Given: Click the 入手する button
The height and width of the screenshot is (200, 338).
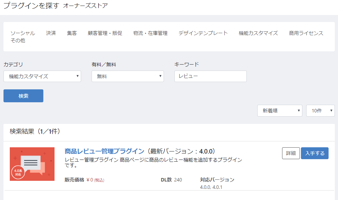Looking at the screenshot, I should (x=315, y=153).
